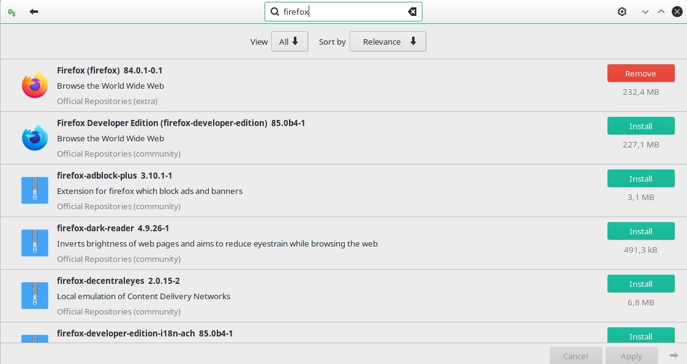The width and height of the screenshot is (687, 364).
Task: Clear the search field with the backspace icon
Action: pos(412,12)
